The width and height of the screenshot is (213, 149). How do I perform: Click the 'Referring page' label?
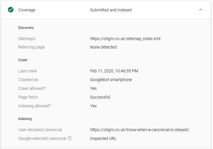tap(31, 47)
